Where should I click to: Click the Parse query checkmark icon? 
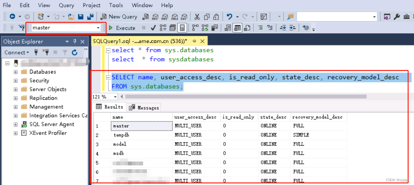point(153,28)
